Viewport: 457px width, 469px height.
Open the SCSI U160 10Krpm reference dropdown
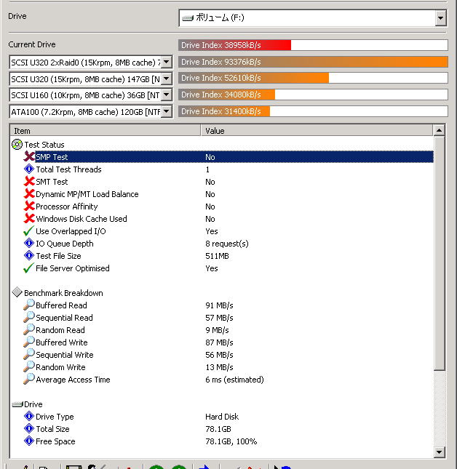click(165, 95)
